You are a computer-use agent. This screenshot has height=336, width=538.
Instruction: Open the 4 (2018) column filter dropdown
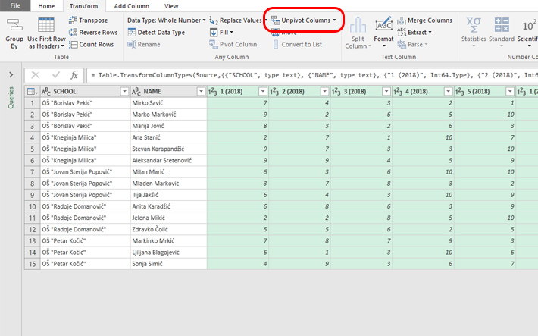pyautogui.click(x=448, y=91)
